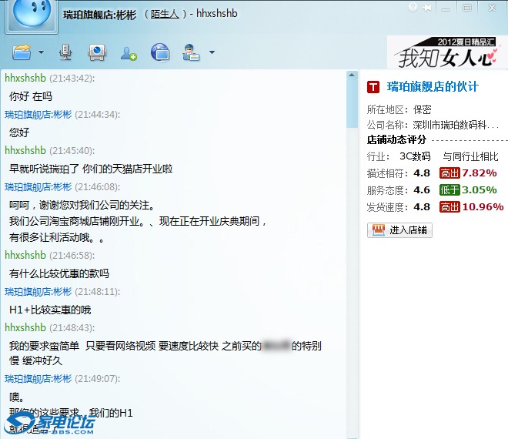This screenshot has width=508, height=439.
Task: Click the chat scrollbar up arrow
Action: click(x=352, y=75)
